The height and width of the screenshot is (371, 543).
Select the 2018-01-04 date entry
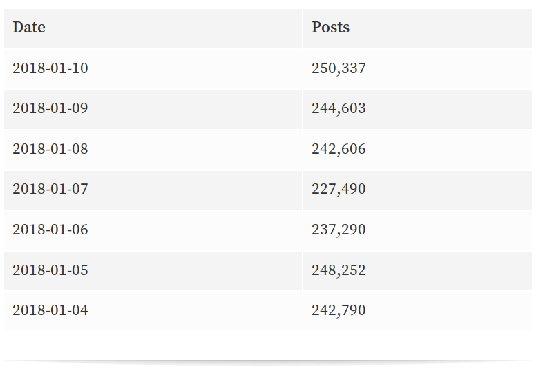pyautogui.click(x=50, y=310)
